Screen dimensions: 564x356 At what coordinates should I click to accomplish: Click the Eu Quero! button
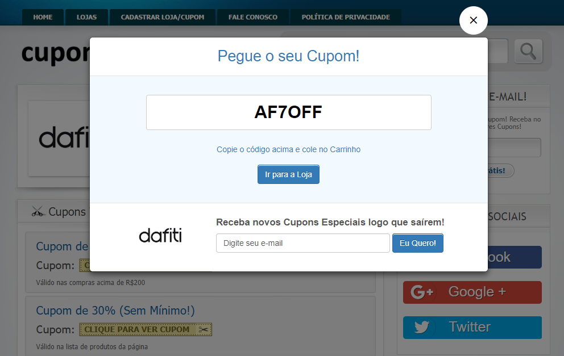pos(418,243)
